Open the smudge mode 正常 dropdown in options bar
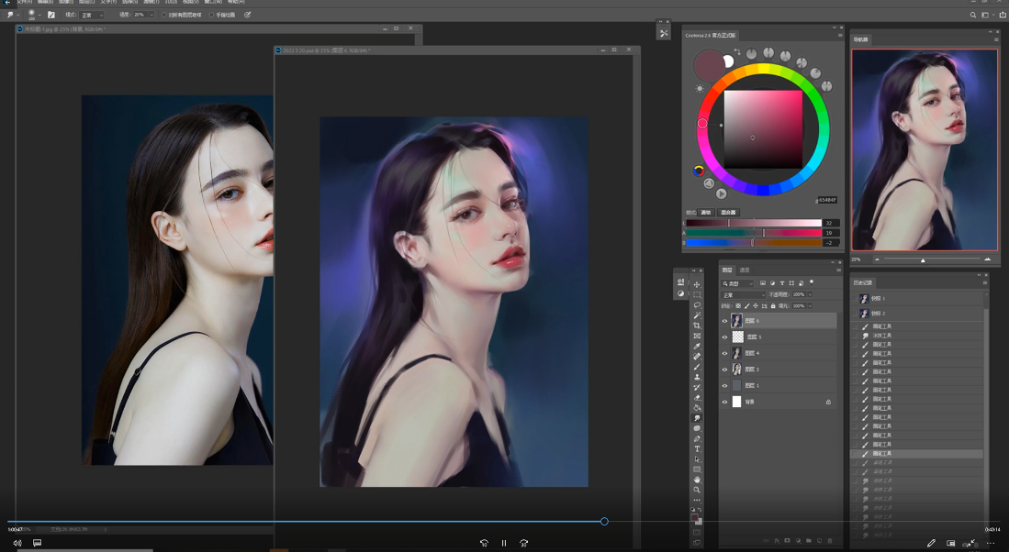1009x552 pixels. [x=92, y=15]
